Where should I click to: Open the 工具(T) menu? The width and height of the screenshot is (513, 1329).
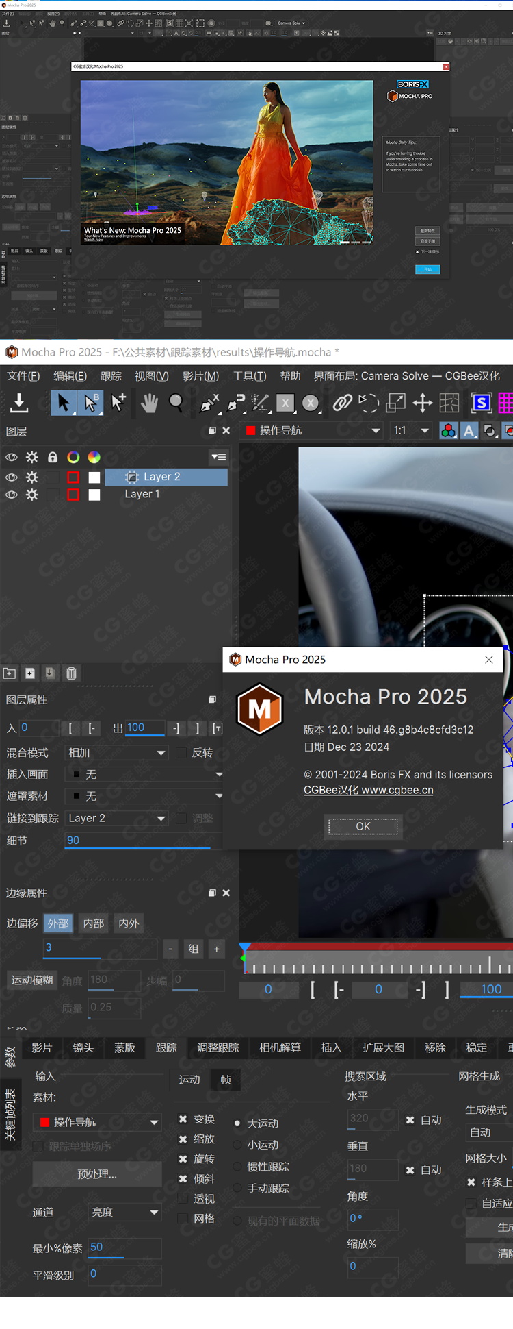pyautogui.click(x=250, y=376)
